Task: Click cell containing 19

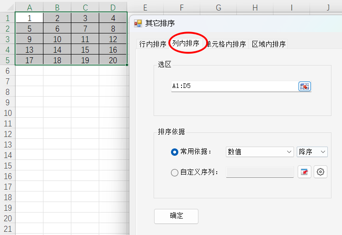Action: pos(85,60)
